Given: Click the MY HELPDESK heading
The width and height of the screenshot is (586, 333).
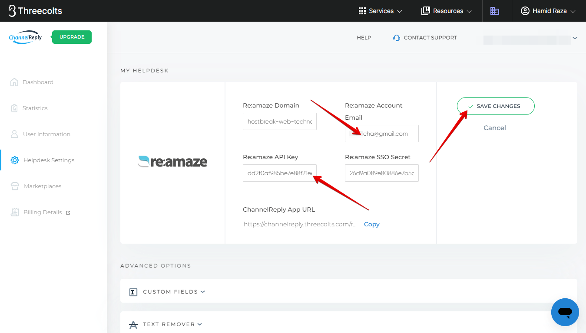Looking at the screenshot, I should click(144, 71).
